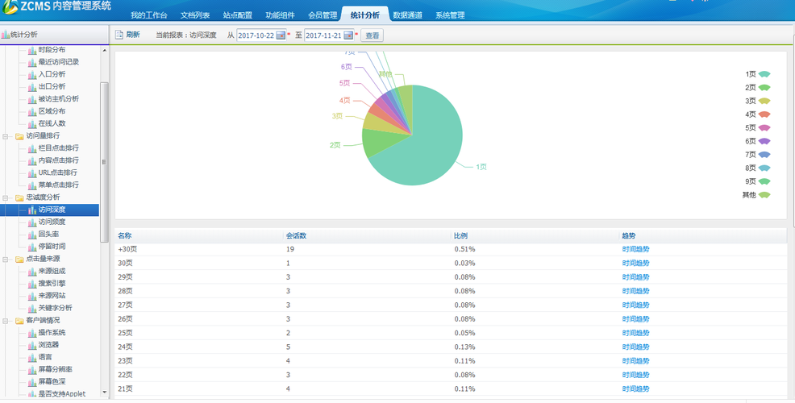Open the end date calendar picker icon

pyautogui.click(x=348, y=35)
